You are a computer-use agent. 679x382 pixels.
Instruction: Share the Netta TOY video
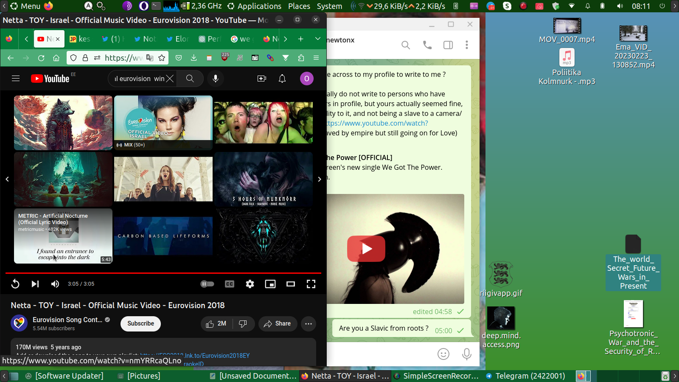pyautogui.click(x=278, y=324)
